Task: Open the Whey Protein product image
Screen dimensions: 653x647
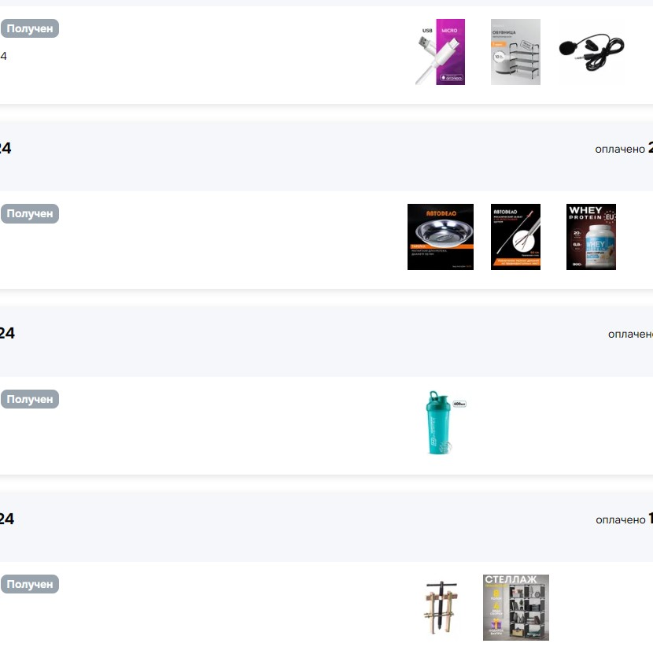Action: click(591, 237)
